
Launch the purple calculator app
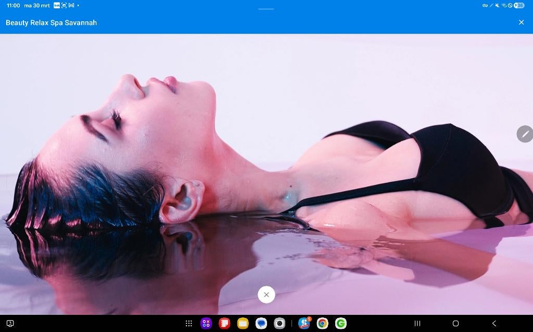[206, 324]
